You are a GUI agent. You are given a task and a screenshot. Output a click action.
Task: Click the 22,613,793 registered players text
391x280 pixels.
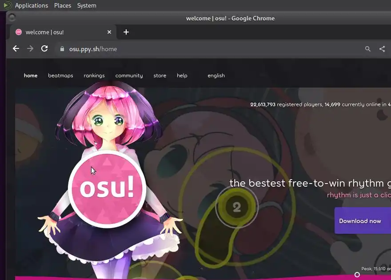click(x=286, y=104)
